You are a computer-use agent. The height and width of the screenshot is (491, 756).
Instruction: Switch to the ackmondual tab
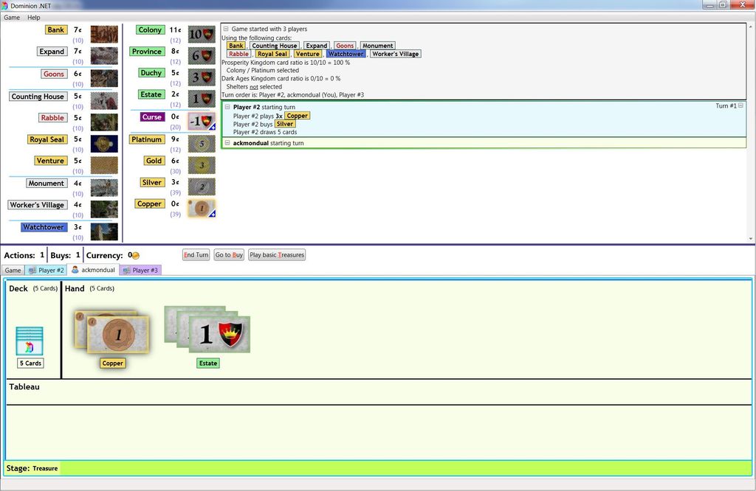tap(94, 270)
